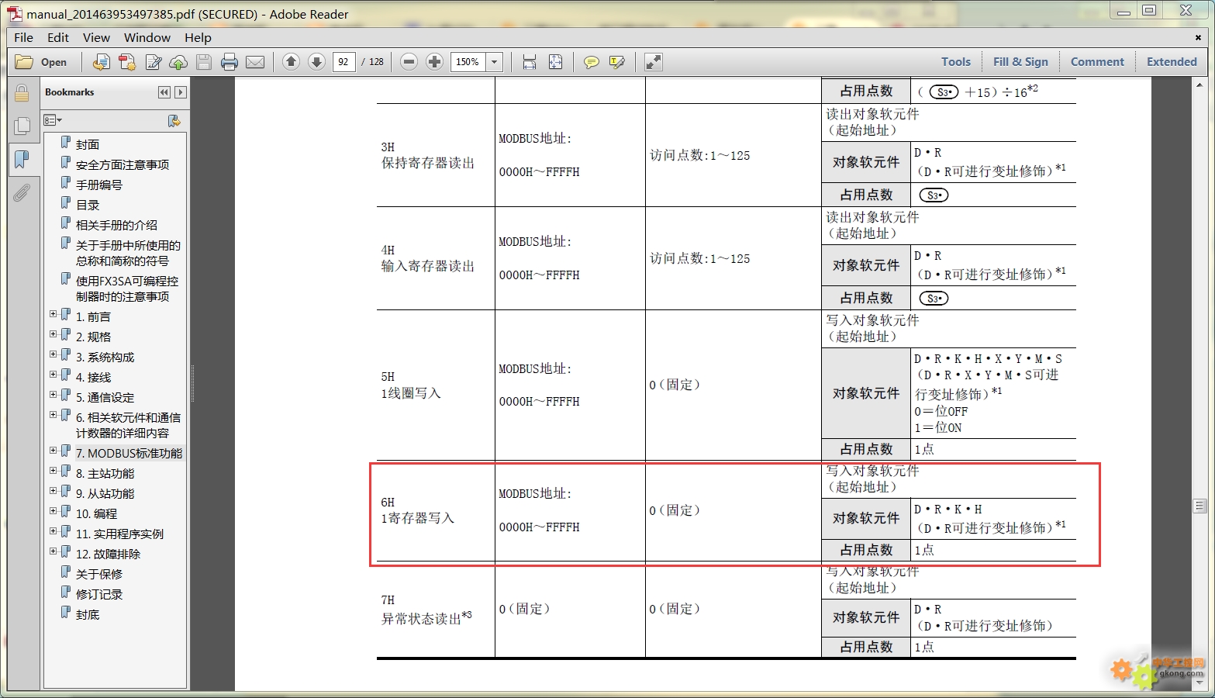Expand the 3. 系统构成 bookmark

click(x=54, y=354)
